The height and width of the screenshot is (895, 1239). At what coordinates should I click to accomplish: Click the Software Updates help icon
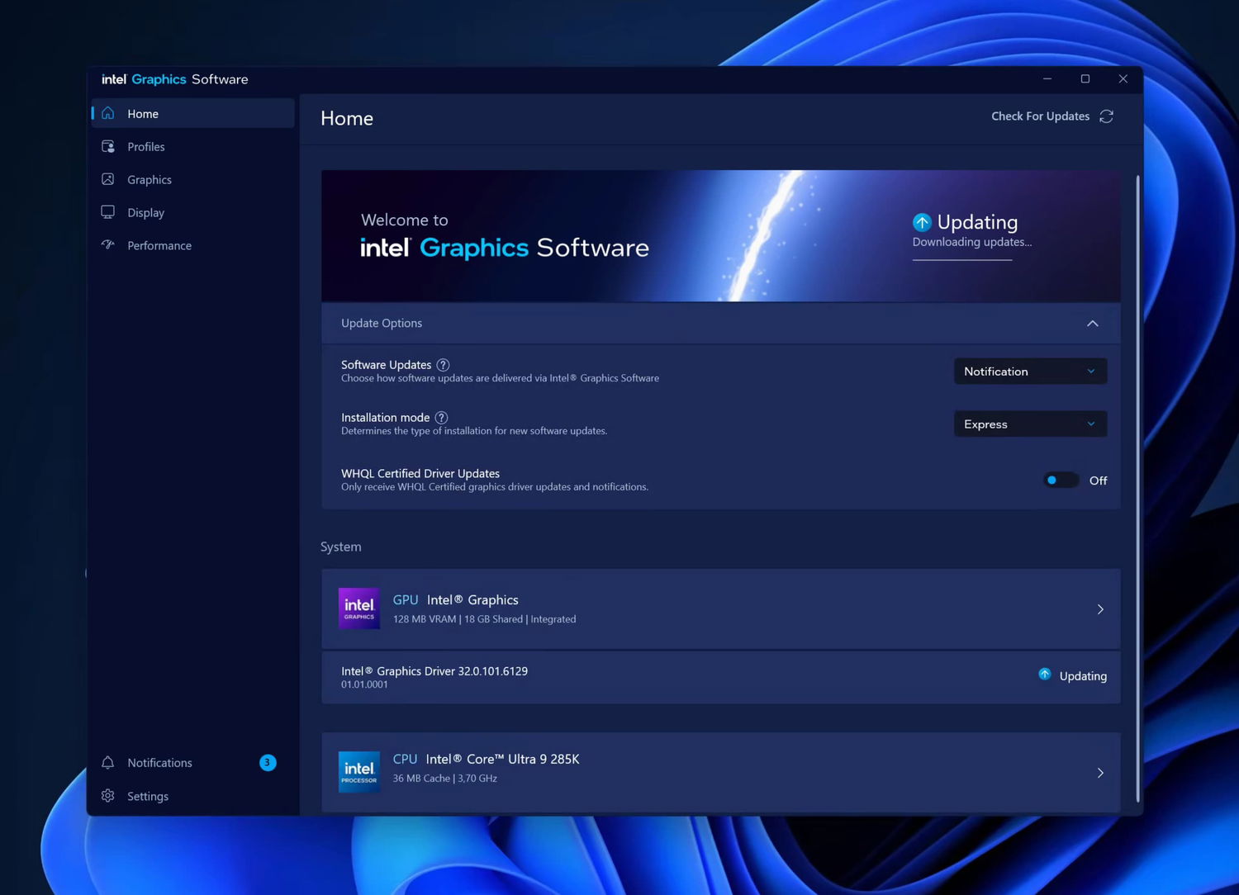(443, 365)
